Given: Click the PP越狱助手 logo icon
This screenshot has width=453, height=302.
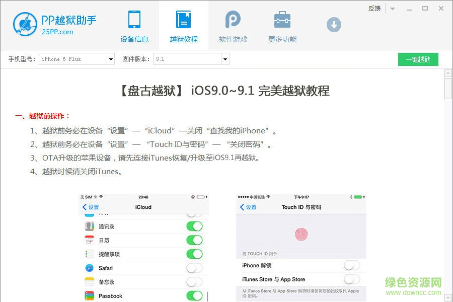Looking at the screenshot, I should [25, 24].
